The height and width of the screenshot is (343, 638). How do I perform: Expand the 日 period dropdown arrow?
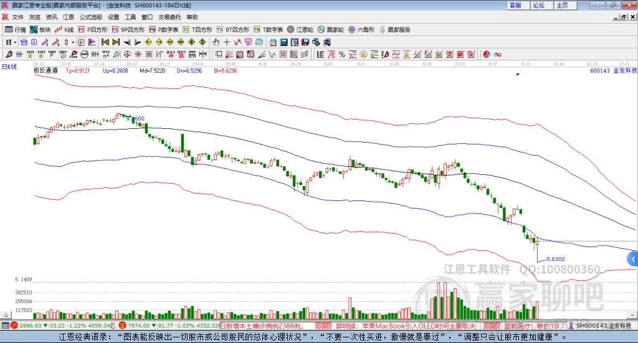[x=15, y=42]
